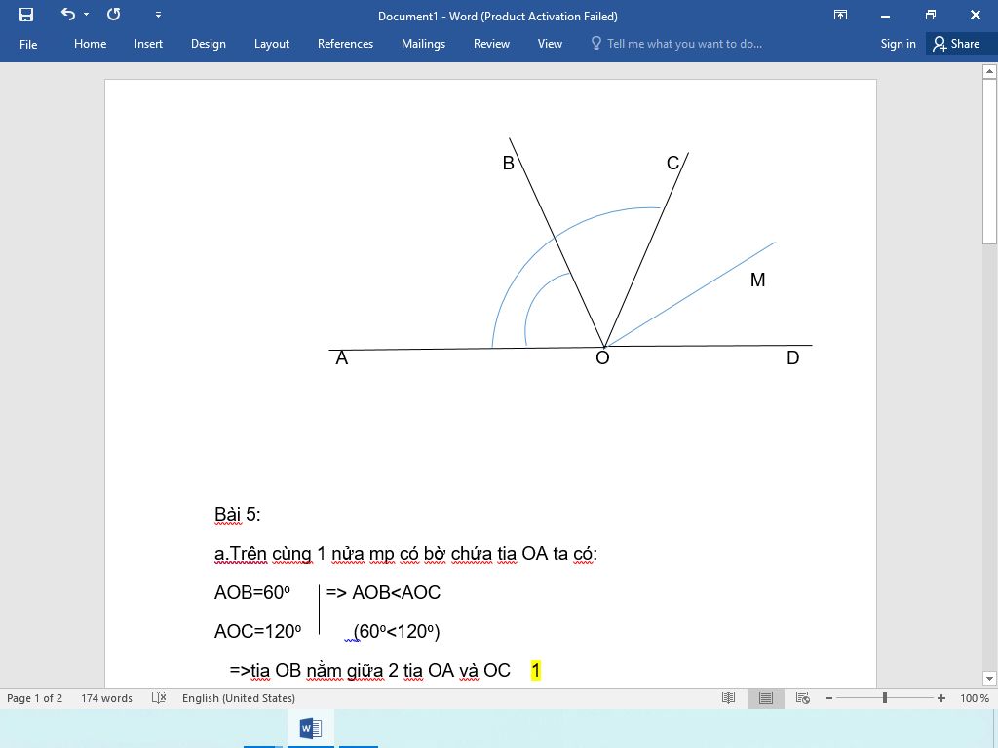
Task: Click zoom out minus button
Action: [828, 698]
